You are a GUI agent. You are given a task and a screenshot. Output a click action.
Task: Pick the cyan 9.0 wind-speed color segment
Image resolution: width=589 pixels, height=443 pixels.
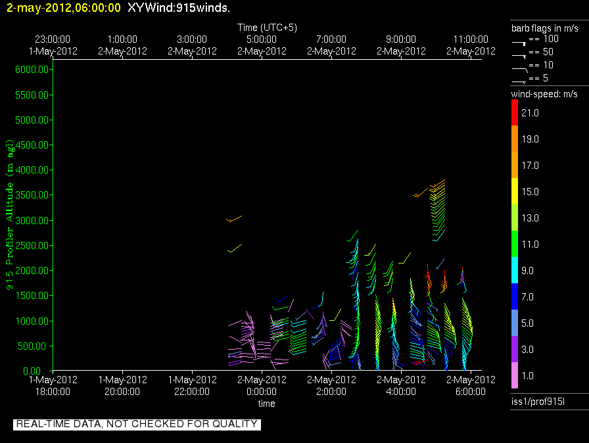(515, 271)
